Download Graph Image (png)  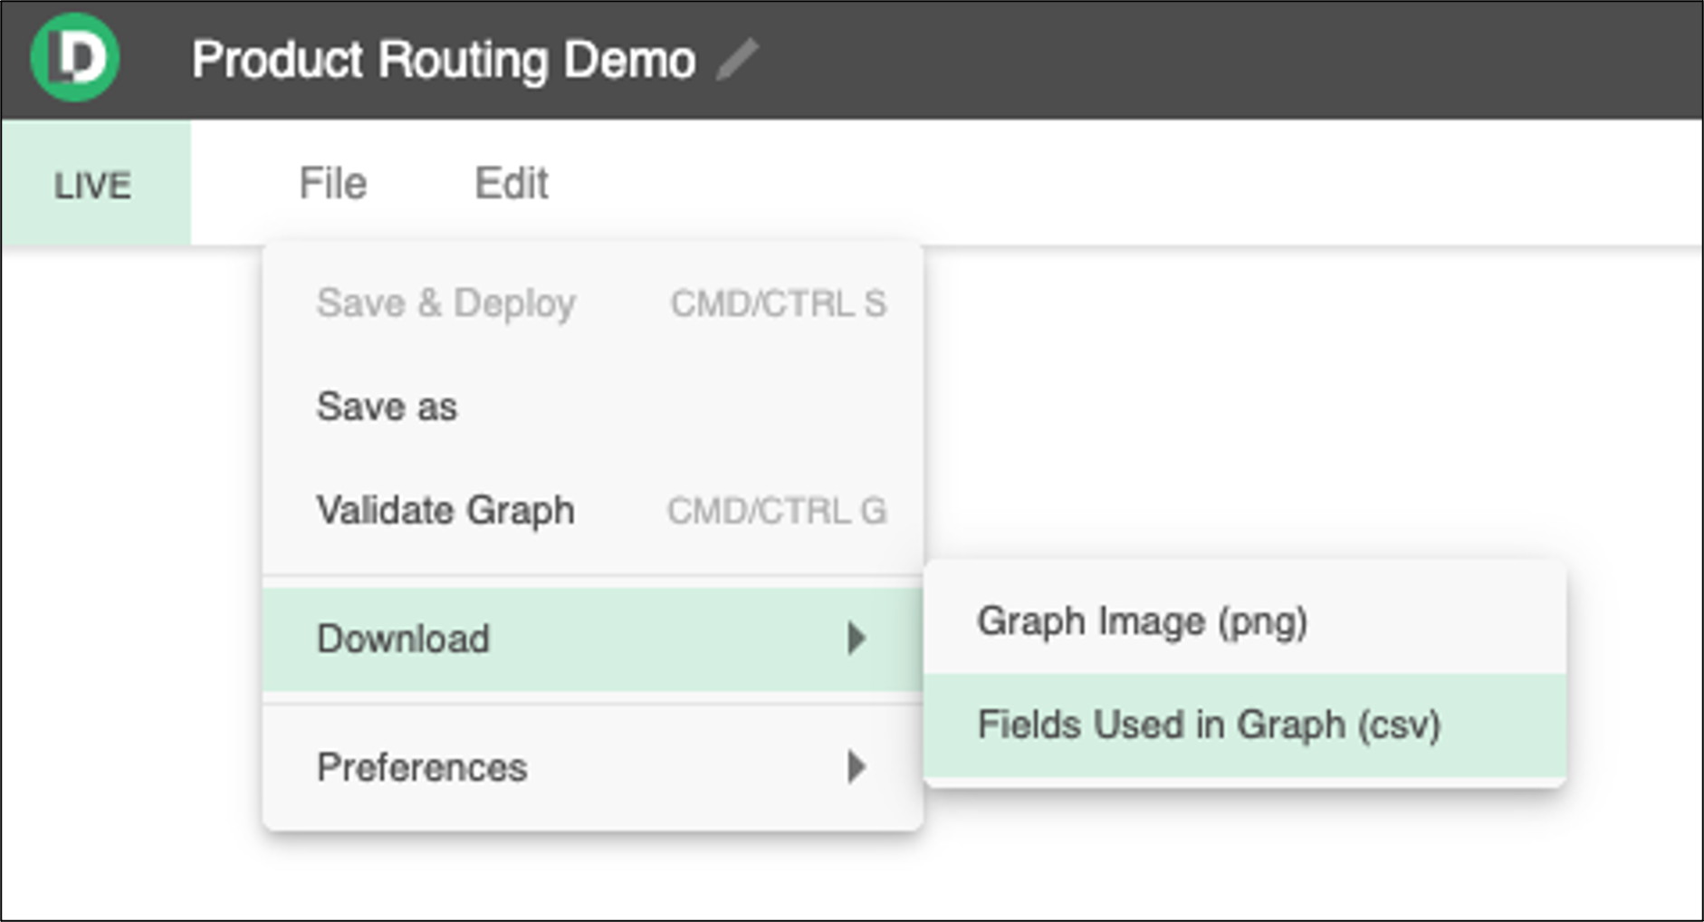[1245, 621]
